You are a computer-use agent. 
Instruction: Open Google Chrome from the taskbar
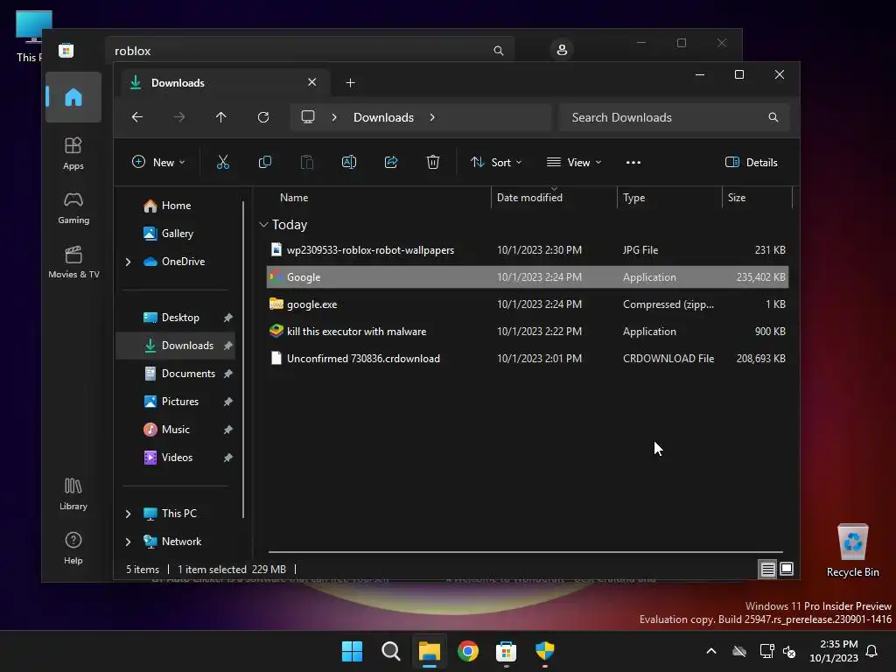[x=468, y=651]
